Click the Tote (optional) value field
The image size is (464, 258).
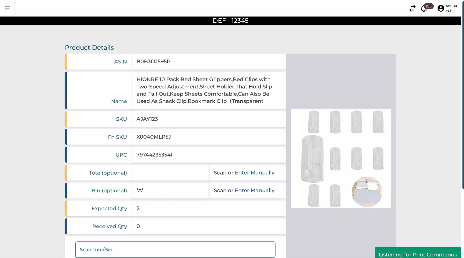(x=170, y=173)
